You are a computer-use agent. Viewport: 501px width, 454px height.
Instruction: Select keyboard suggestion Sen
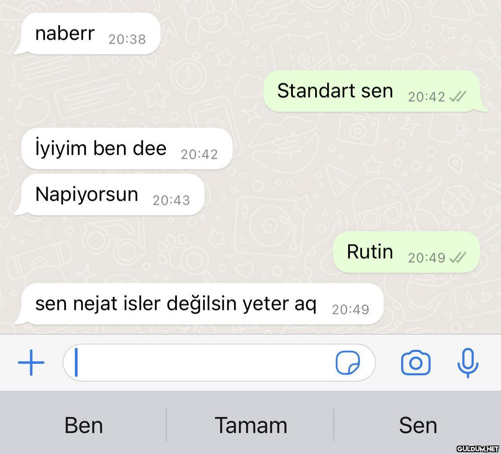coord(418,425)
